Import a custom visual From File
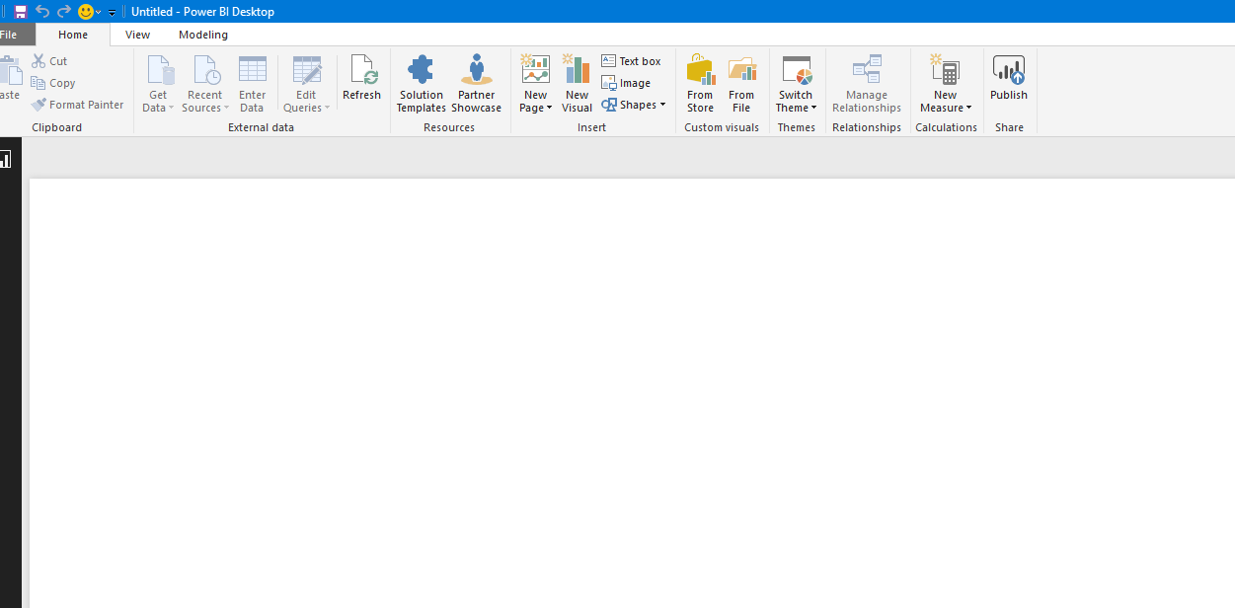The width and height of the screenshot is (1235, 608). click(x=741, y=84)
